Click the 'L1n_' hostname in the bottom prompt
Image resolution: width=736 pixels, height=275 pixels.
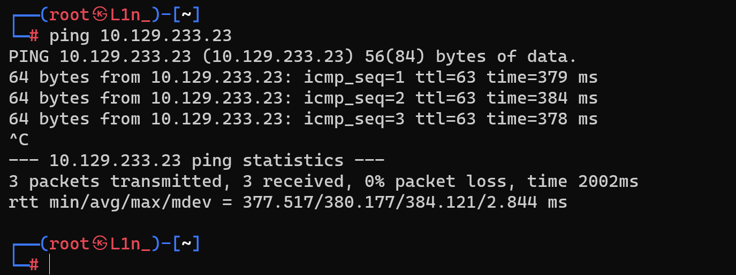pos(130,244)
